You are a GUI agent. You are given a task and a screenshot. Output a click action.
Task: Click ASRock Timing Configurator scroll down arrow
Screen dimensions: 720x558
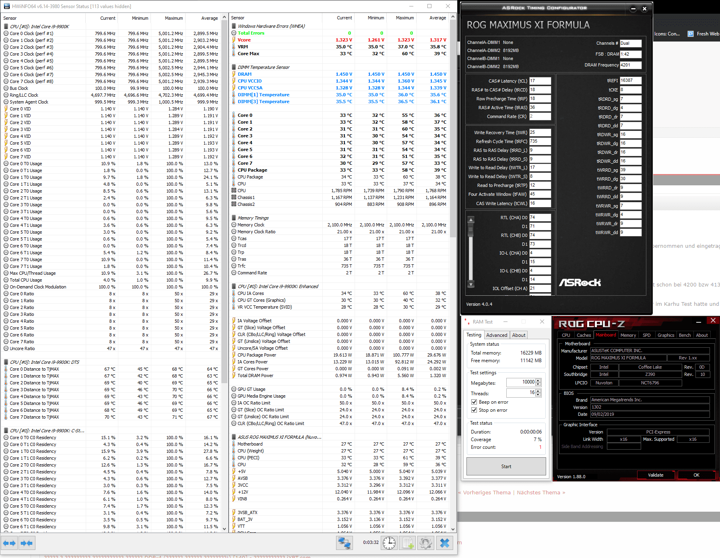(x=470, y=284)
